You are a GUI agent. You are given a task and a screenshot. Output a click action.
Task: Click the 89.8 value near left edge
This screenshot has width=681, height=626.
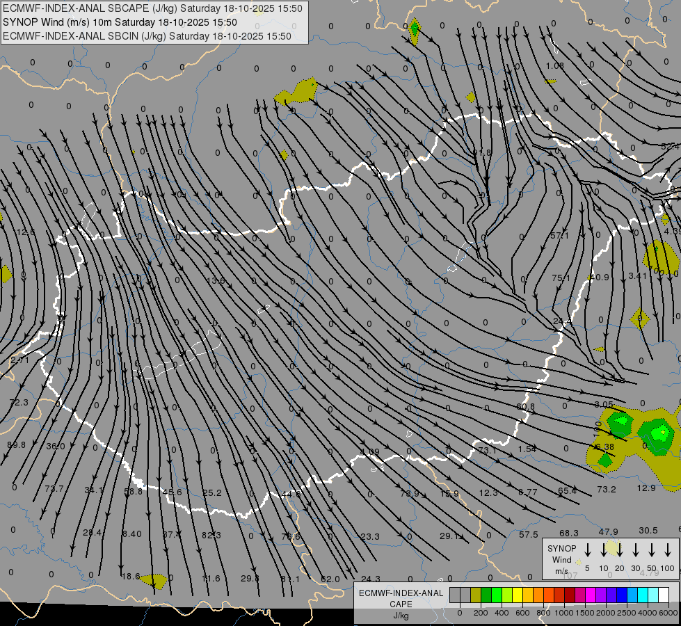click(x=16, y=445)
